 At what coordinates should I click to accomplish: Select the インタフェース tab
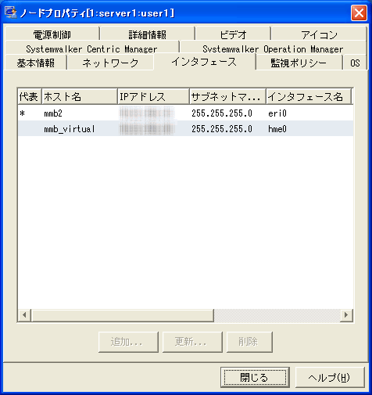(204, 62)
